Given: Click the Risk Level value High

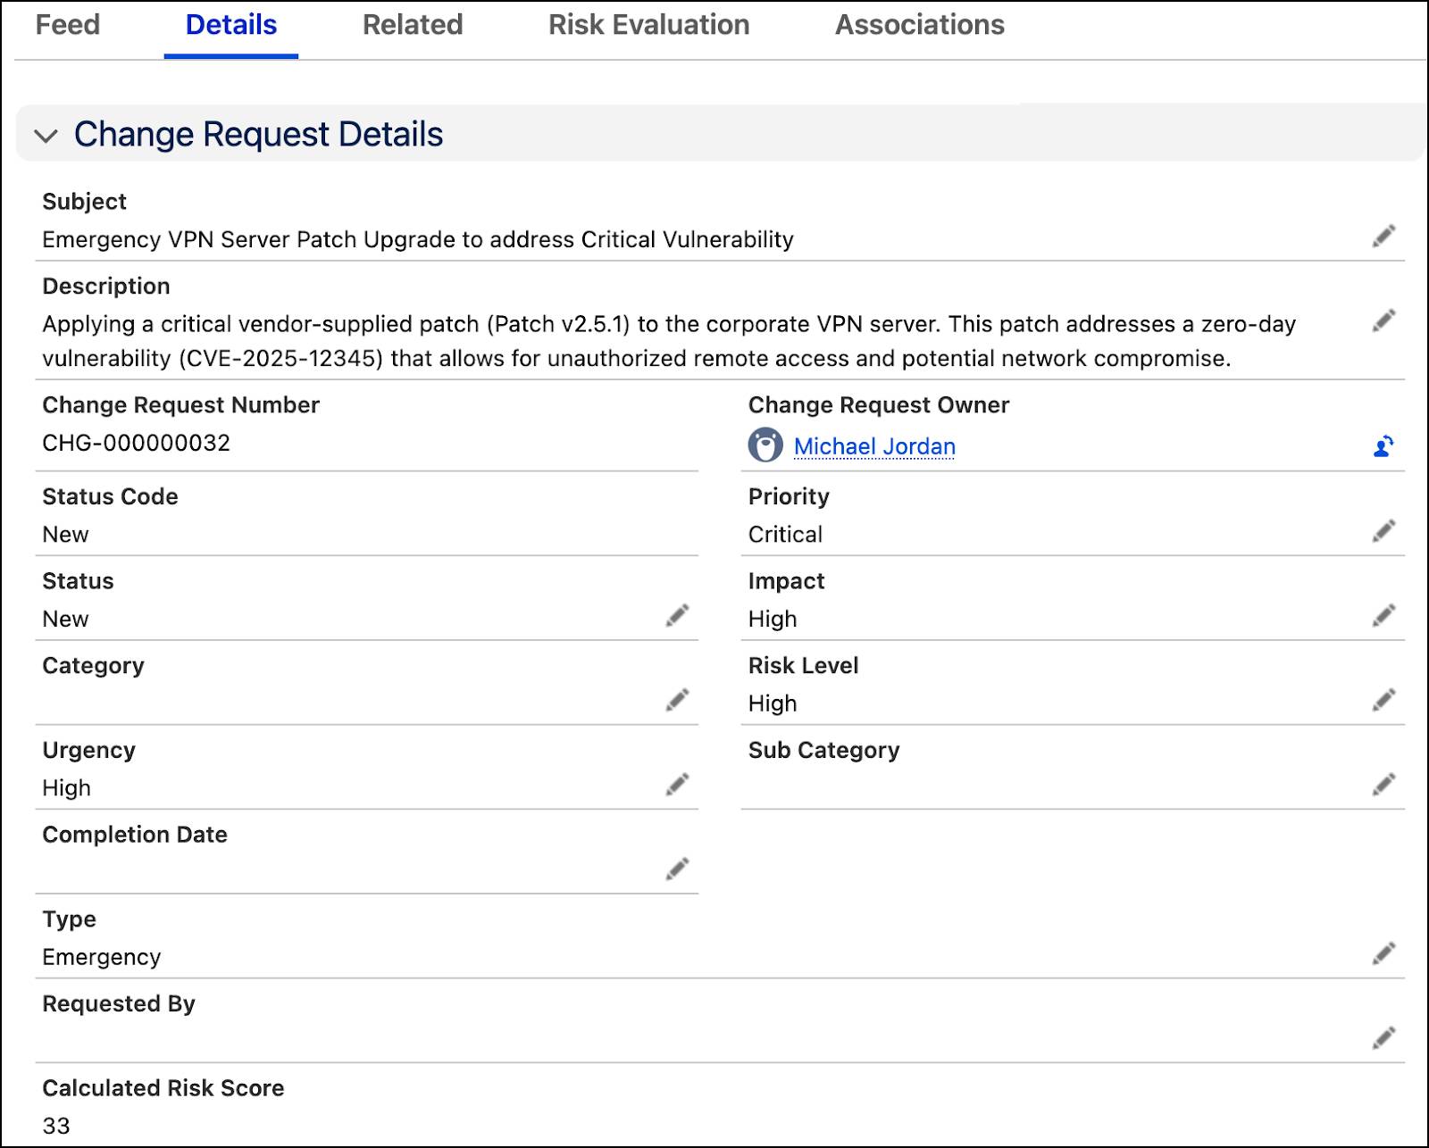Looking at the screenshot, I should click(x=773, y=703).
